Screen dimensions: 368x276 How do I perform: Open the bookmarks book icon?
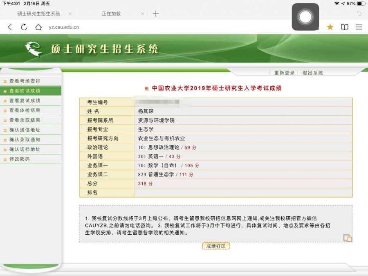click(345, 27)
